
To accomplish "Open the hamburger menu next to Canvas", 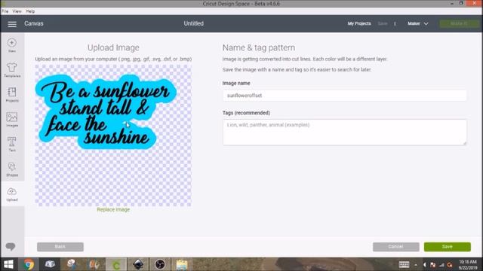I will [x=12, y=24].
